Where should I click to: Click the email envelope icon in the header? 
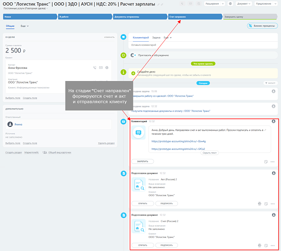[x=190, y=4]
